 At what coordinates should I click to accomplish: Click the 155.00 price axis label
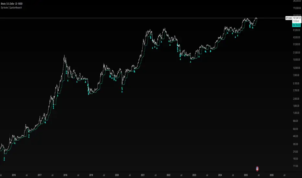(x=296, y=159)
